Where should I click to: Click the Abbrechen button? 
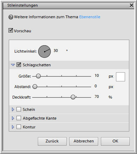coord(84,141)
